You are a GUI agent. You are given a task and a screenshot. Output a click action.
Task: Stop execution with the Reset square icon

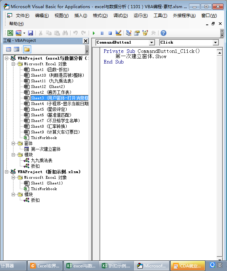[x=110, y=33]
